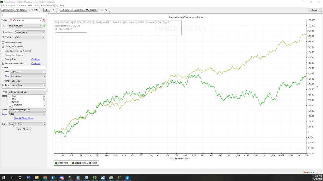Check the BOUNTY flag checkbox
This screenshot has width=323, height=181.
10,102
